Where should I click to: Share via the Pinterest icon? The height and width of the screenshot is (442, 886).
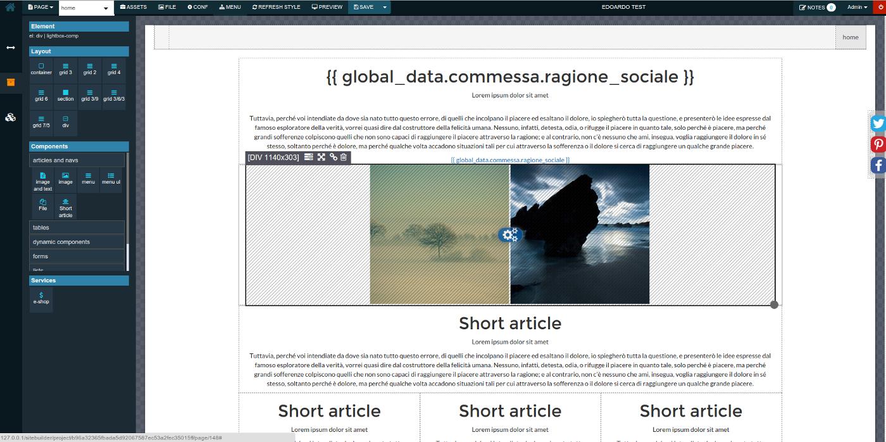click(878, 144)
